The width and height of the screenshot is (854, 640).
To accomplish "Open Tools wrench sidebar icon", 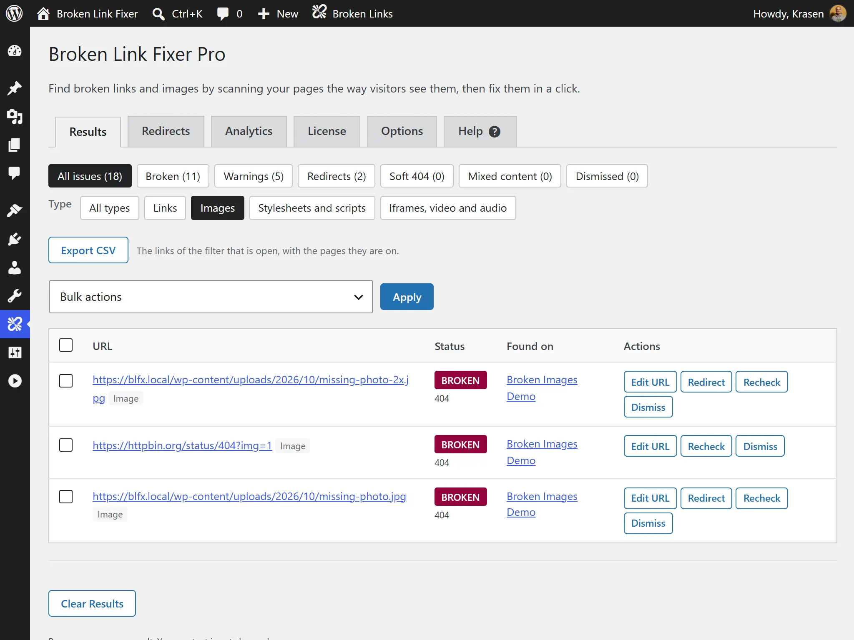I will (15, 296).
